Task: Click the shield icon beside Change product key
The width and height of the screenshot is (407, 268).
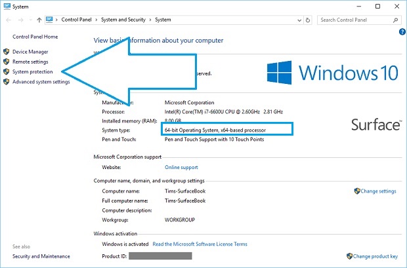Action: click(x=350, y=256)
